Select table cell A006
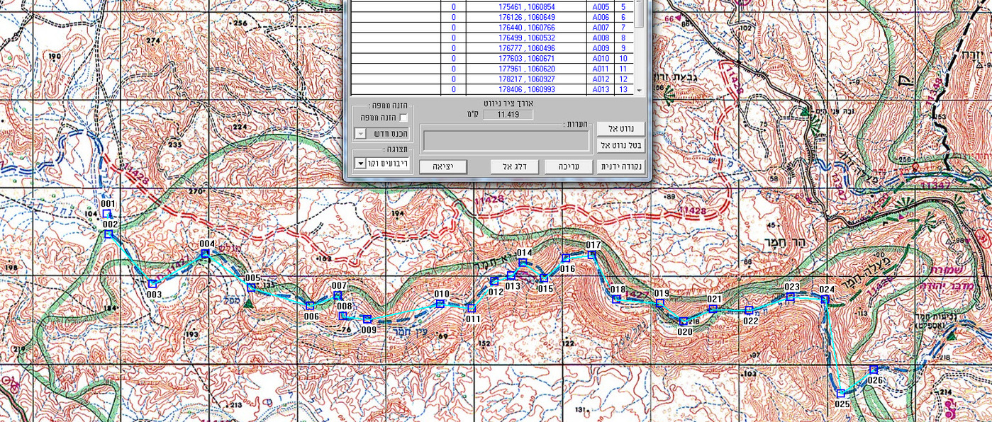Viewport: 992px width, 422px height. (601, 17)
